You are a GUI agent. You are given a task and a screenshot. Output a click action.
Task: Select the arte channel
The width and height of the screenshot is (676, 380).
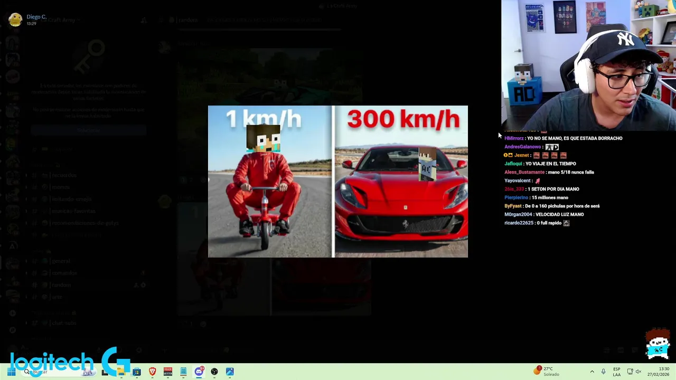[x=57, y=297]
